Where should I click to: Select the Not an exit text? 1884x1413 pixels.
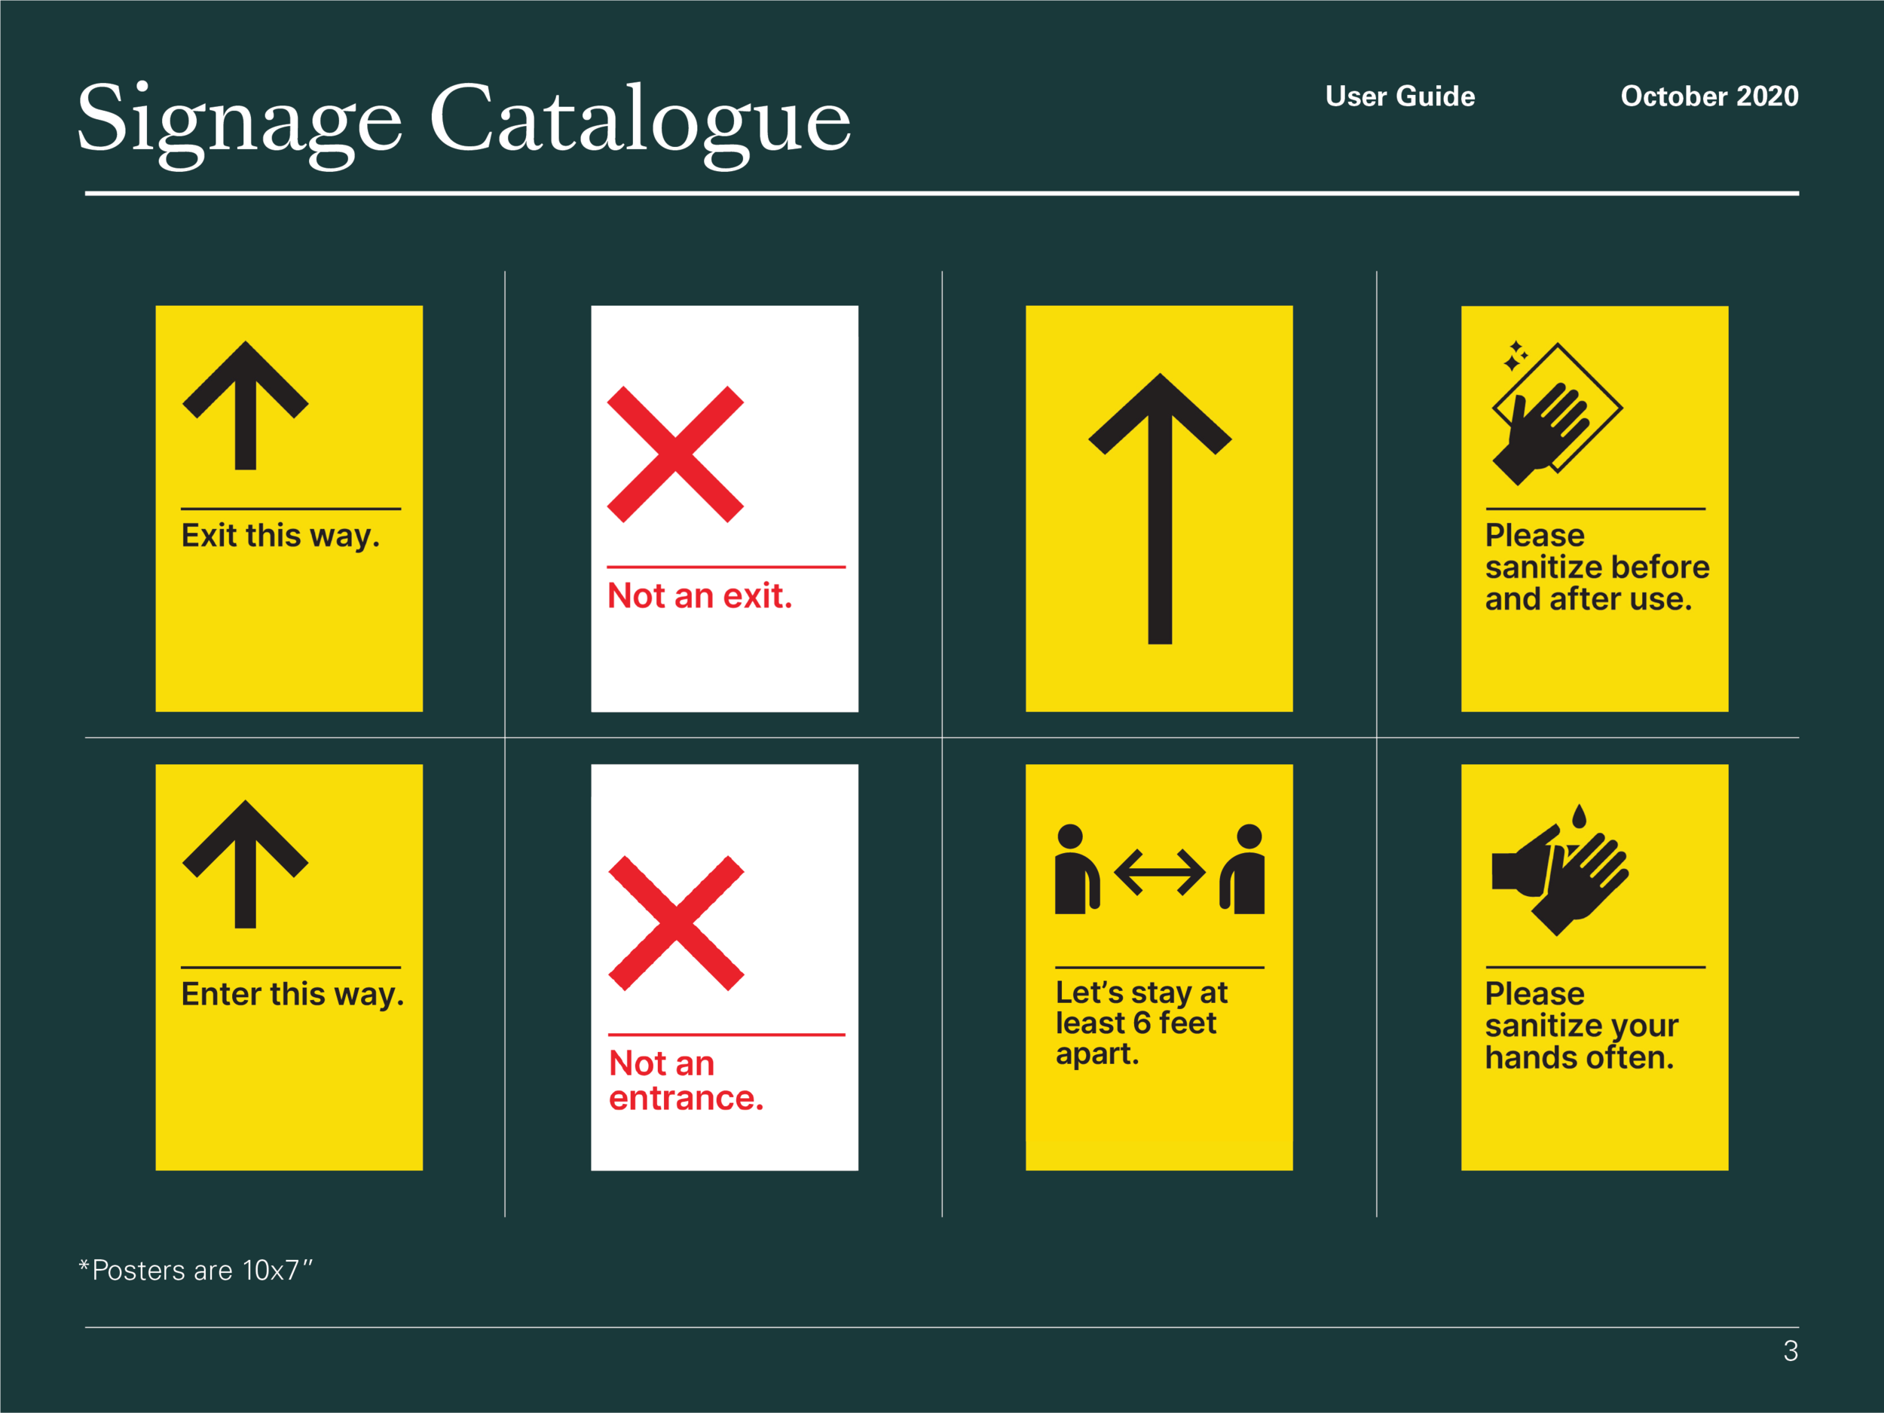pyautogui.click(x=699, y=596)
